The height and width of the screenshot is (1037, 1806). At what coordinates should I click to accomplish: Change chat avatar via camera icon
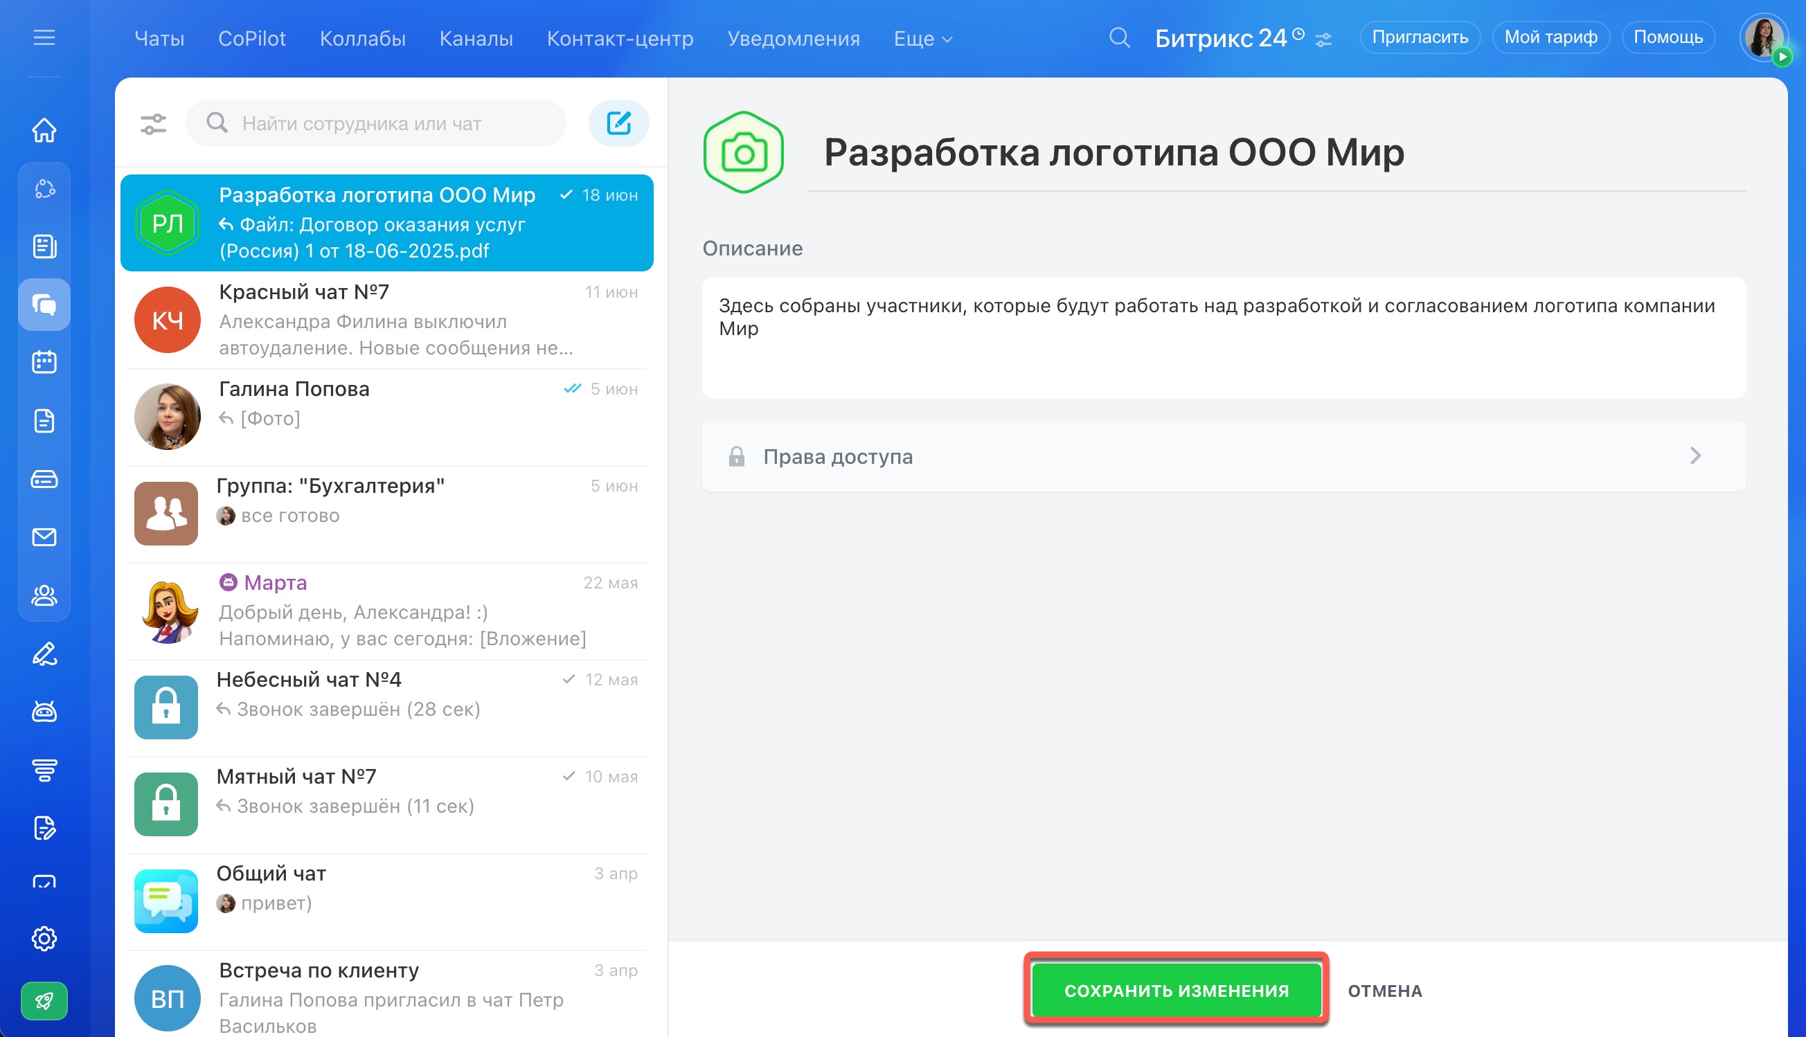click(743, 152)
